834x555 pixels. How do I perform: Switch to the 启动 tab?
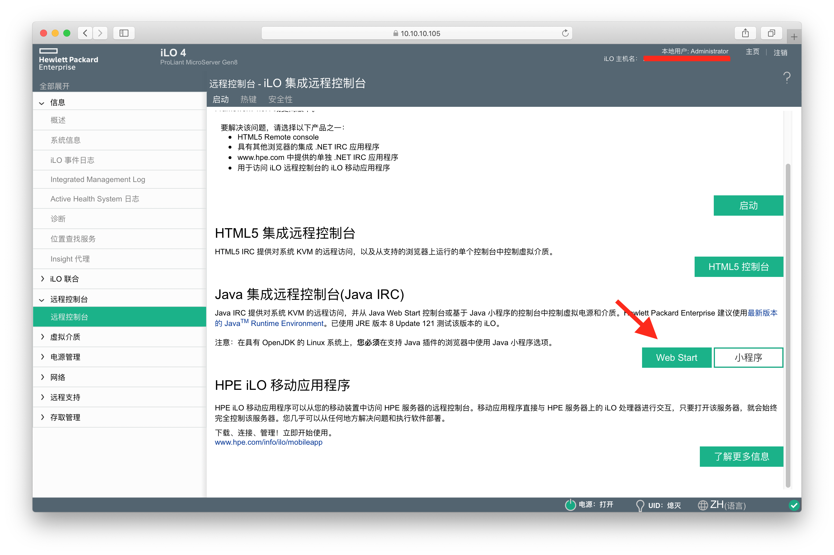[220, 100]
